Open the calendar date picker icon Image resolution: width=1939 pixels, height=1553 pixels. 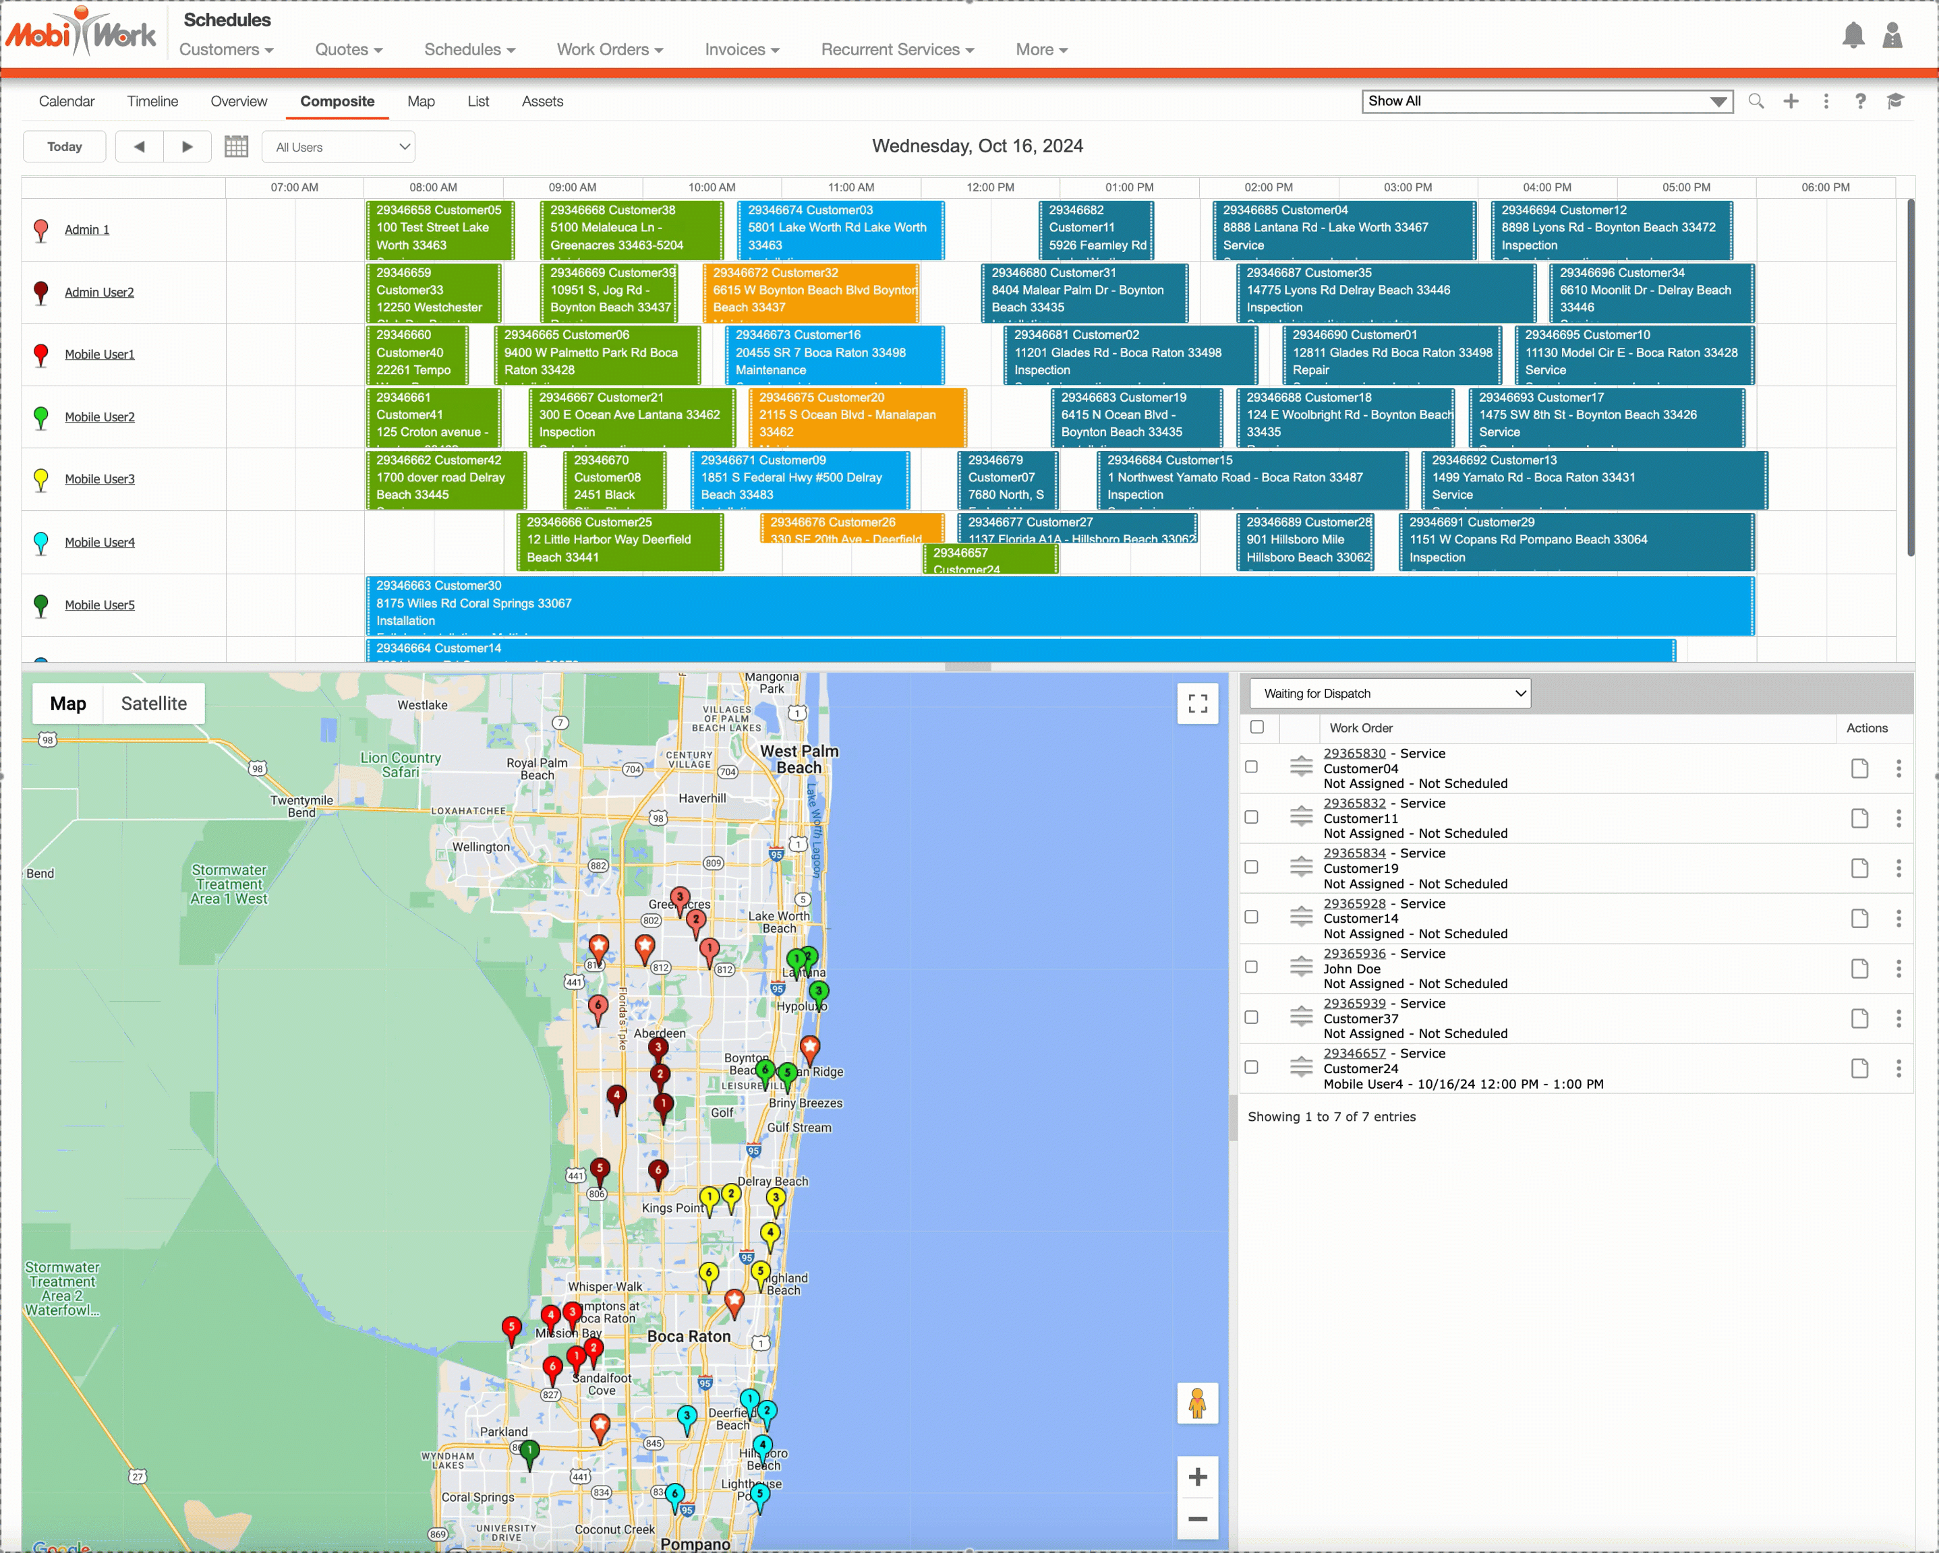pos(235,146)
